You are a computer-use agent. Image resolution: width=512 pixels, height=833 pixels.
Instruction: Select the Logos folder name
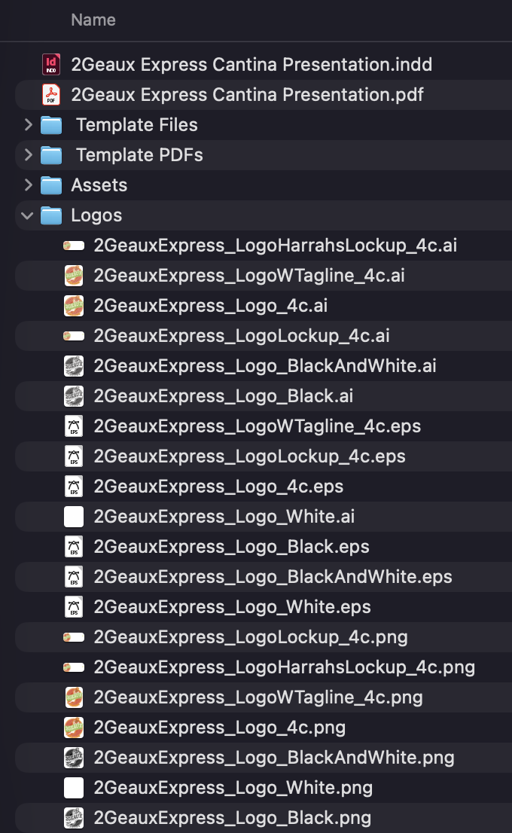96,215
